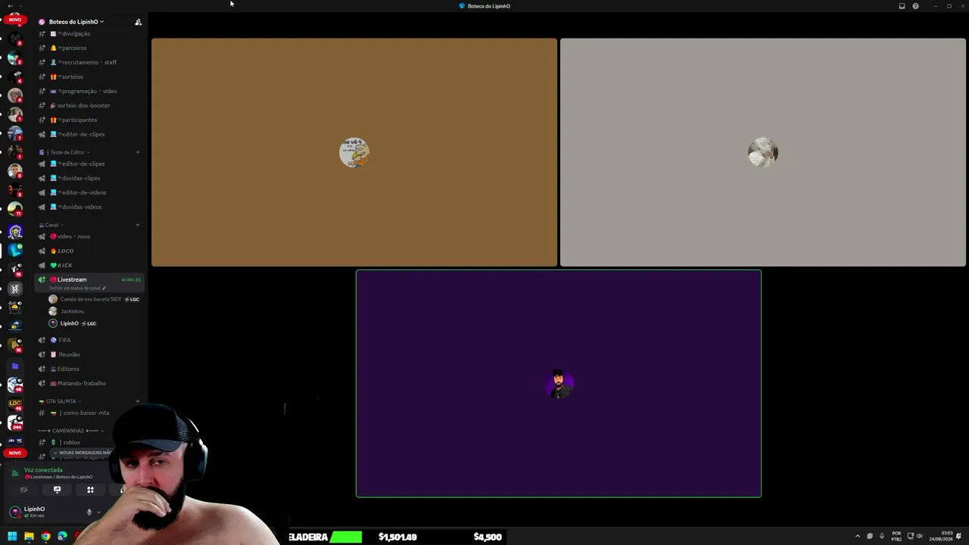Select the brown video tile participant
Viewport: 969px width, 545px height.
pos(354,153)
